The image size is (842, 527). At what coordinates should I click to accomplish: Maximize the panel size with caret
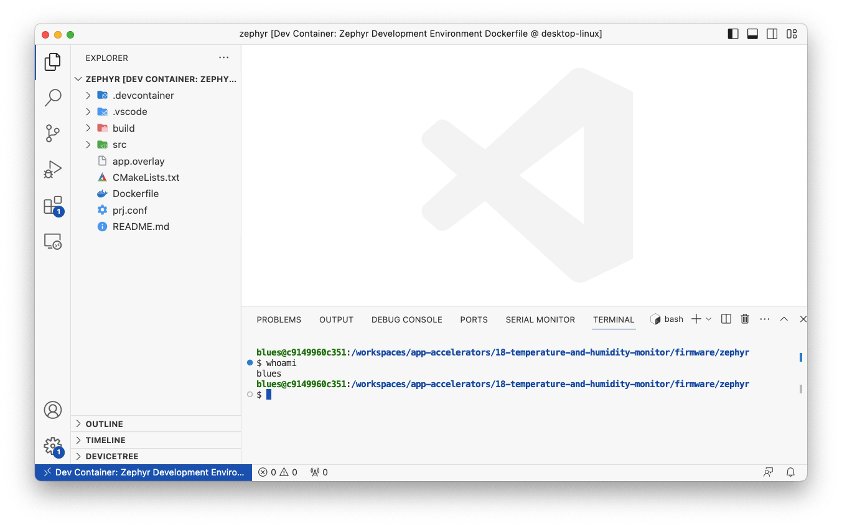click(784, 319)
